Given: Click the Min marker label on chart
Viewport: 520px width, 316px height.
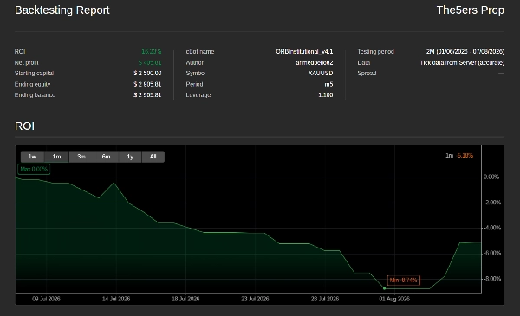Looking at the screenshot, I should pyautogui.click(x=404, y=281).
